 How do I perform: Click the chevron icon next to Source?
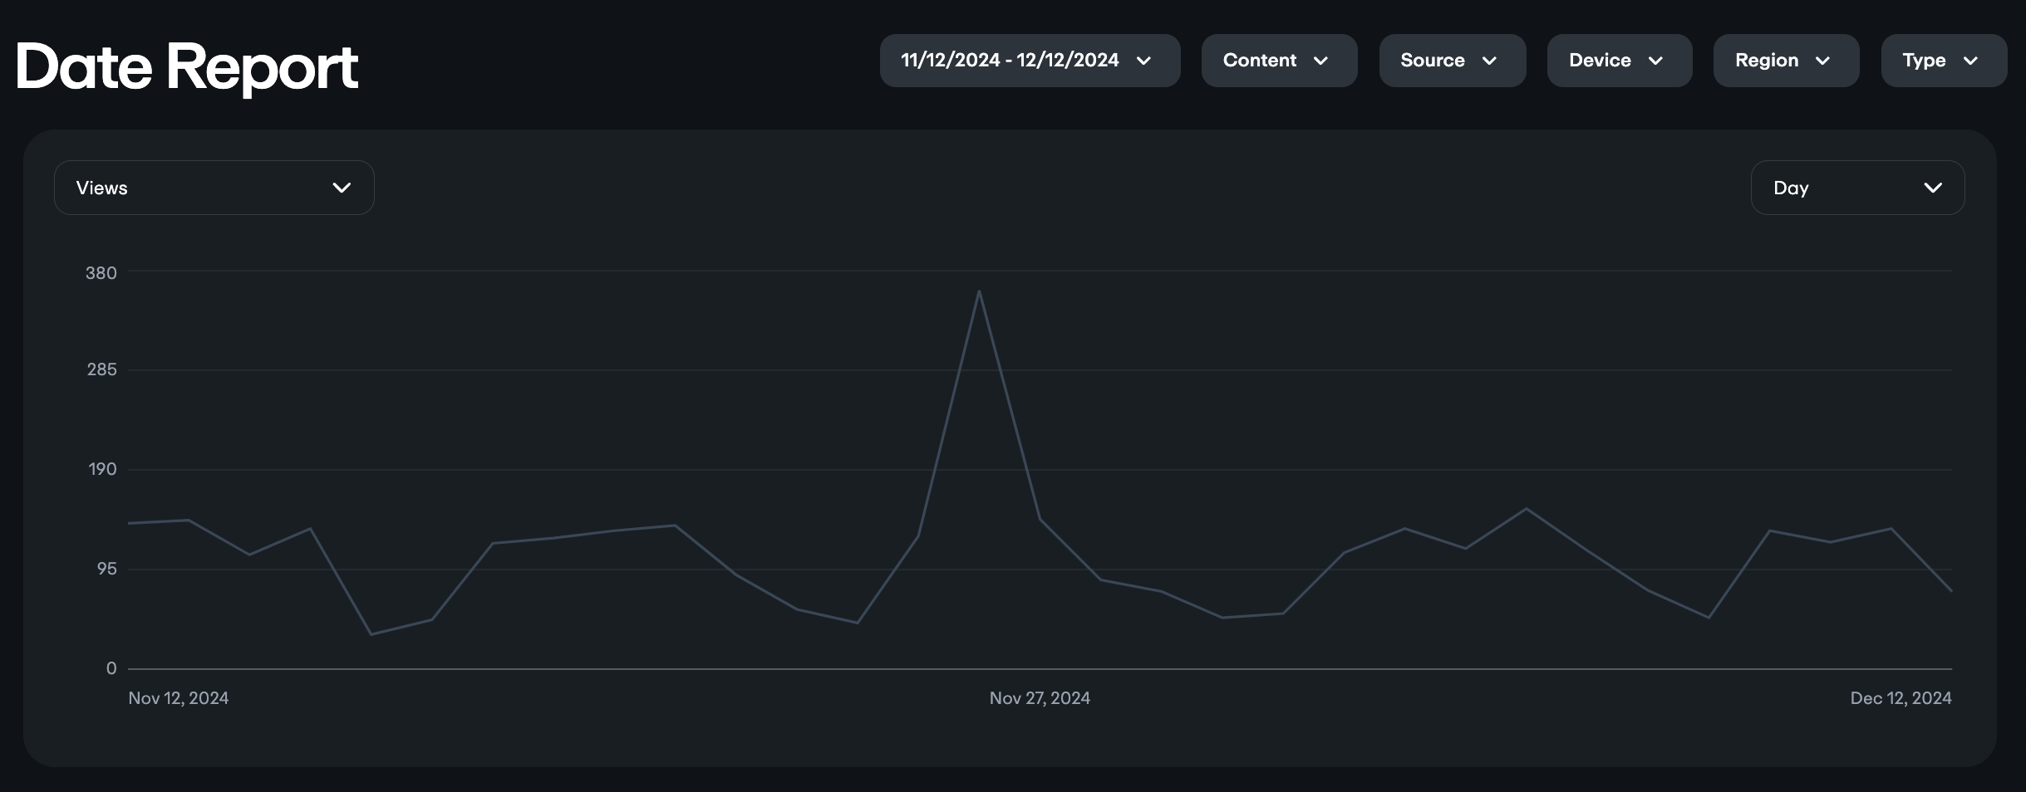(1489, 61)
